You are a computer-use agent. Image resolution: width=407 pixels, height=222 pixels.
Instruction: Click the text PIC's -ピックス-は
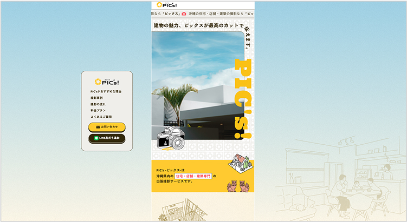[x=170, y=170]
